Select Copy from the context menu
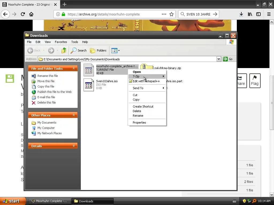 147,100
